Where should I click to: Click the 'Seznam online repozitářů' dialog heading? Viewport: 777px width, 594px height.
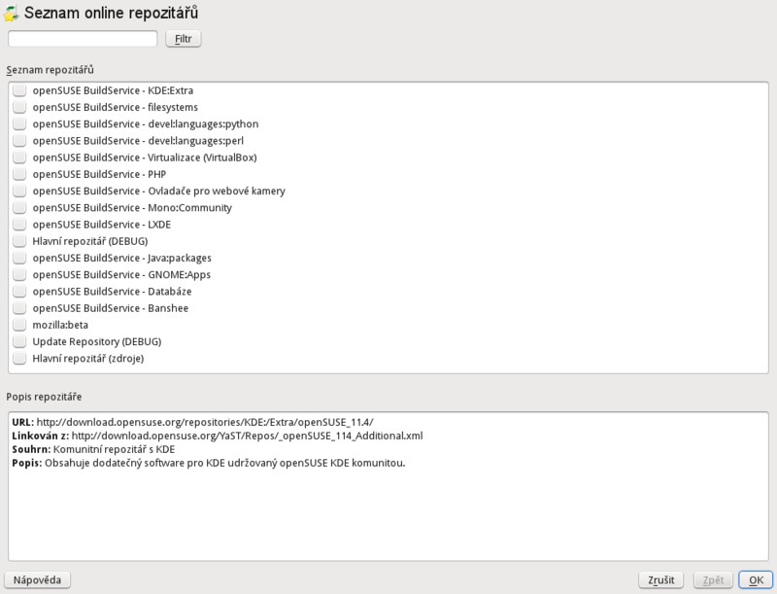[x=112, y=13]
